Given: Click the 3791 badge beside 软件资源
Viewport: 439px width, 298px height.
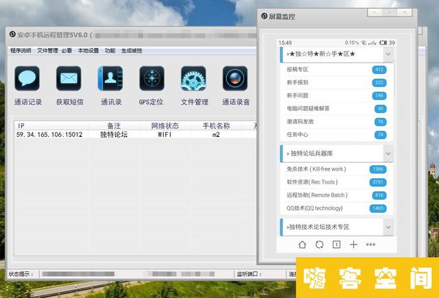Looking at the screenshot, I should 378,182.
